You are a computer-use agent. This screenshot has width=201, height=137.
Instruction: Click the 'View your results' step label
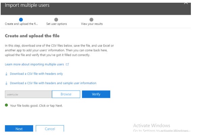pyautogui.click(x=92, y=24)
